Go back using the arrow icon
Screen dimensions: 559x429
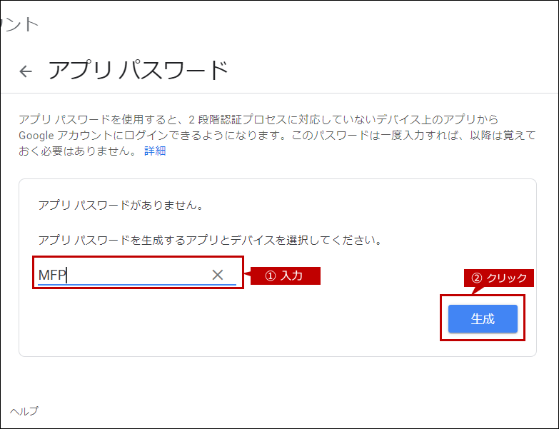tap(26, 71)
